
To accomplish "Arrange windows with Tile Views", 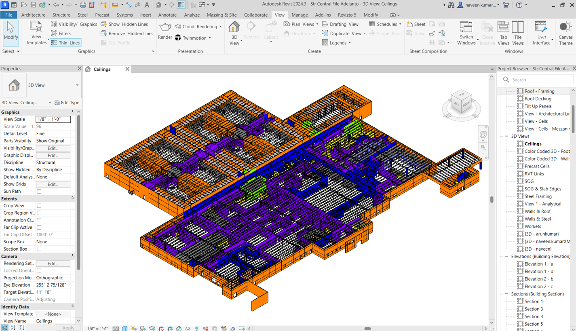I will coord(518,33).
